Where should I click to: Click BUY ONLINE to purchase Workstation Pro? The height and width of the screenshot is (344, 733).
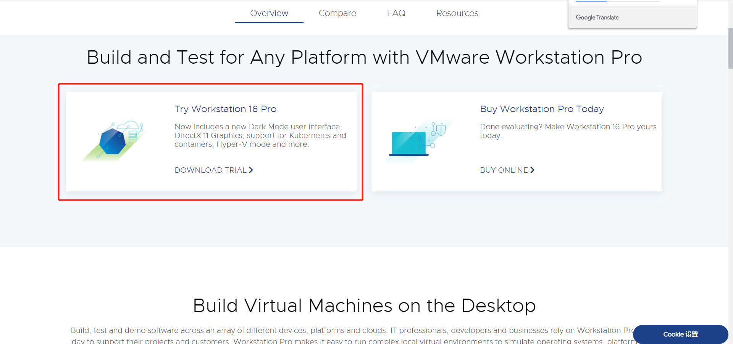pos(504,170)
